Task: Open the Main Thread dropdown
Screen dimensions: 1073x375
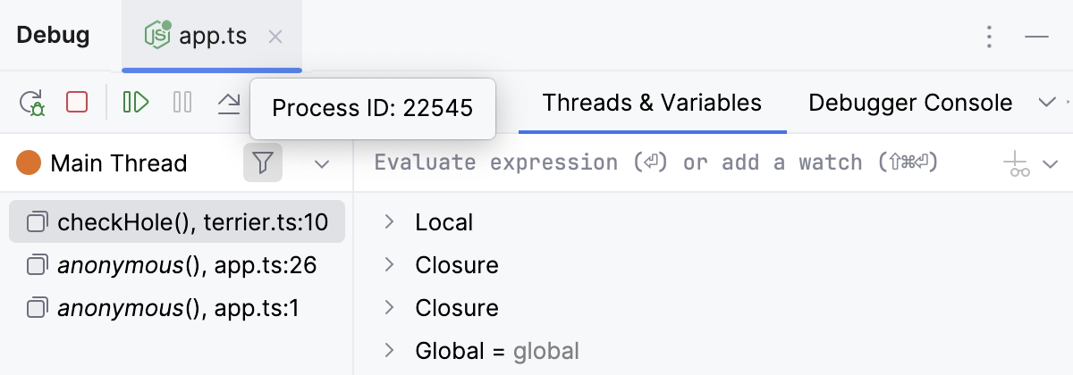Action: (x=322, y=163)
